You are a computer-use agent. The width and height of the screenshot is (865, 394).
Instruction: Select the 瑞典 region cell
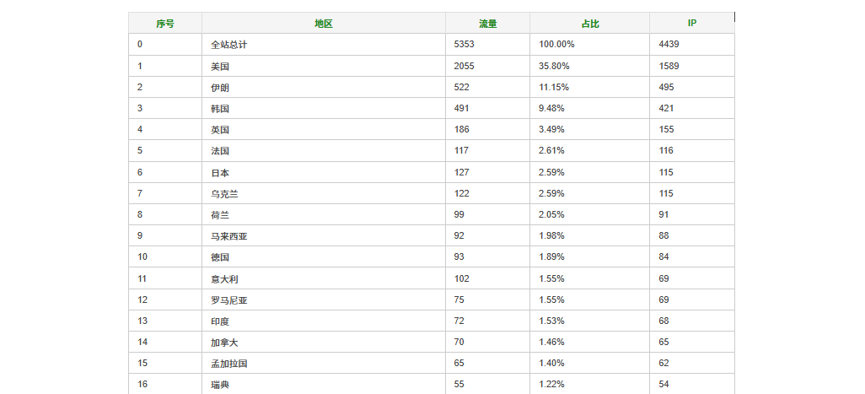[x=219, y=385]
